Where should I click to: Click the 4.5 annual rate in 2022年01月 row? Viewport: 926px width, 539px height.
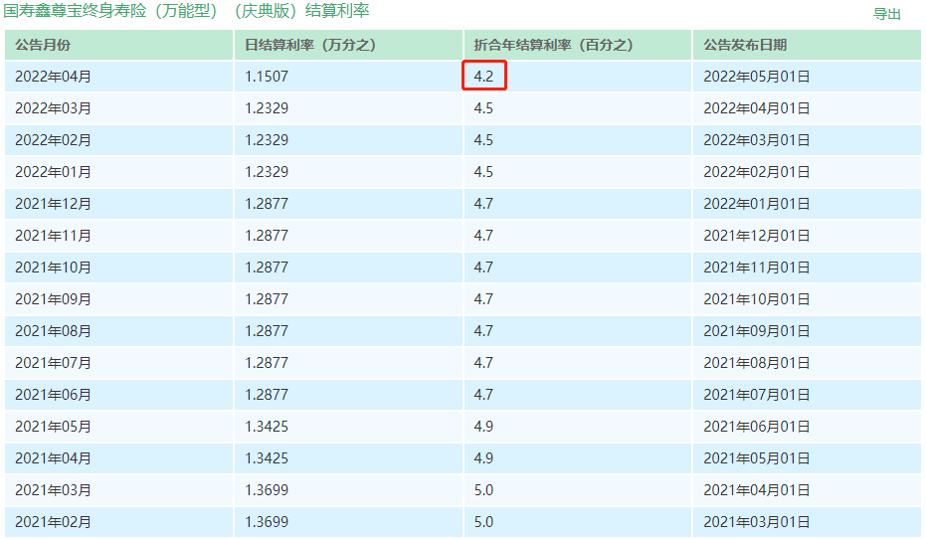coord(483,172)
